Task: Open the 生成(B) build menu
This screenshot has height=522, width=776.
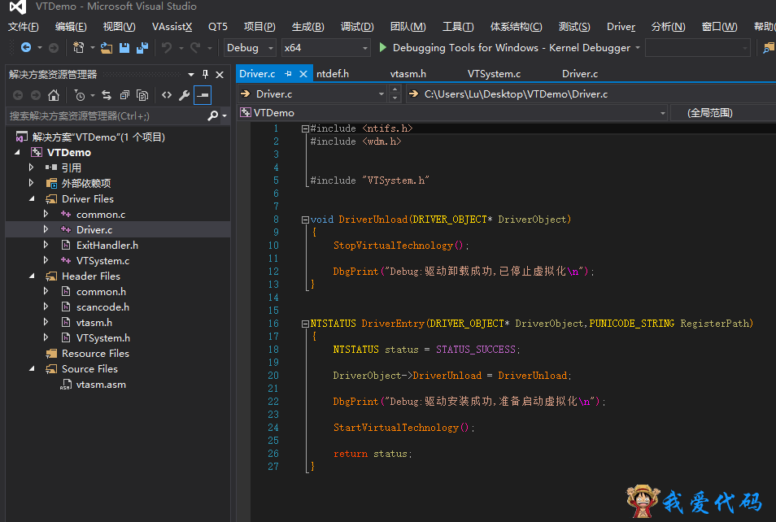Action: tap(307, 27)
